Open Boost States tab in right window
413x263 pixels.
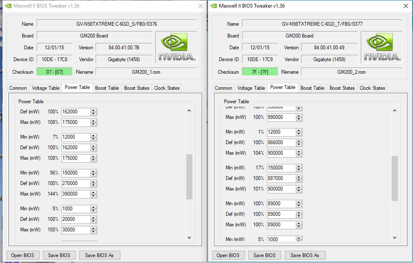click(342, 88)
